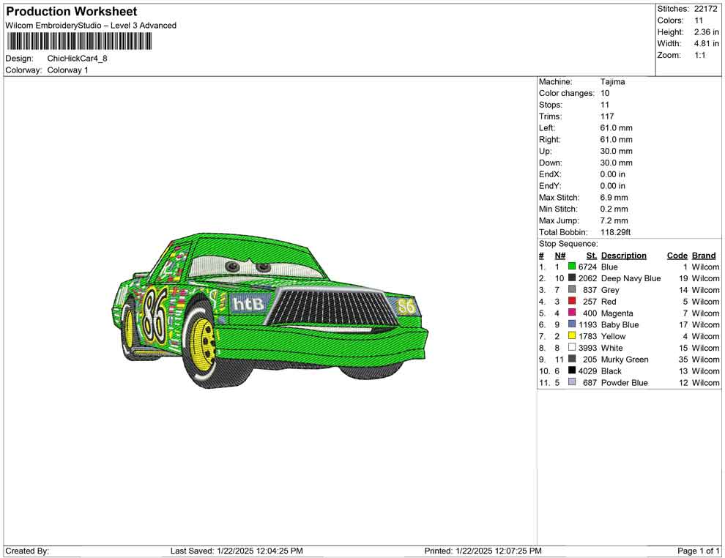Click the Baby Blue description

[x=620, y=324]
